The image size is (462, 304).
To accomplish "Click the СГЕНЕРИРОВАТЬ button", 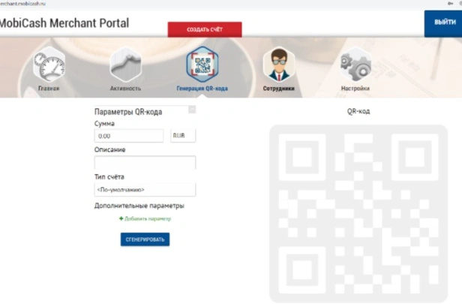I will point(145,239).
